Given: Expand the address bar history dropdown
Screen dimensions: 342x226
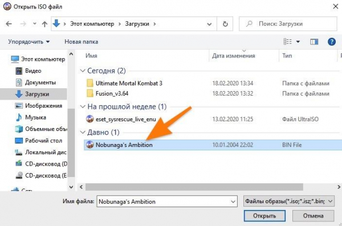Looking at the screenshot, I should (209, 24).
